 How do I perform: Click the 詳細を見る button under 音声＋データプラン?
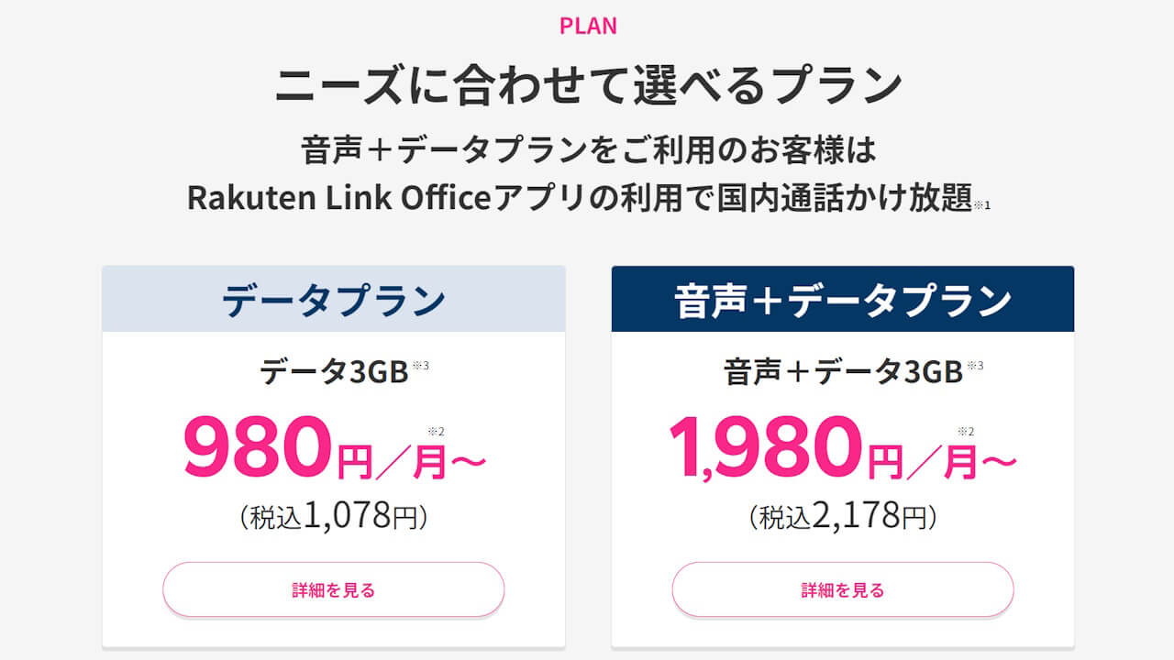(842, 589)
